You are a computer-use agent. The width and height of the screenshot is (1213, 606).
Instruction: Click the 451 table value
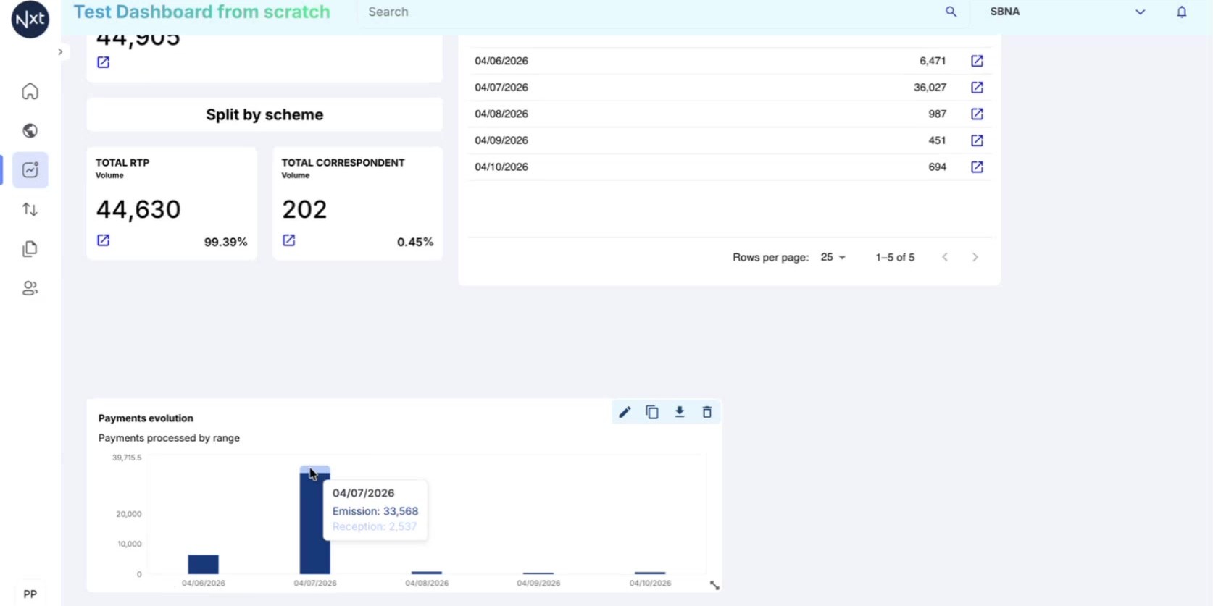937,140
